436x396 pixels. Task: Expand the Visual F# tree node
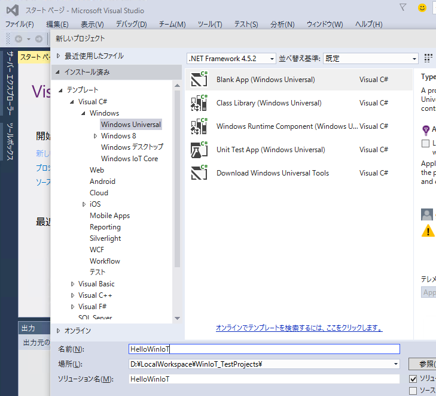point(72,307)
